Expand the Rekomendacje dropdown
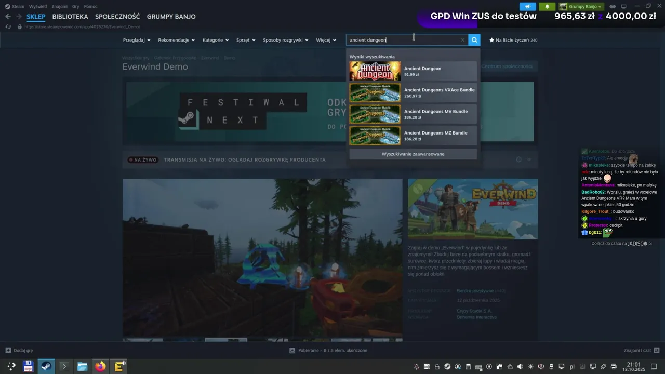 point(177,40)
